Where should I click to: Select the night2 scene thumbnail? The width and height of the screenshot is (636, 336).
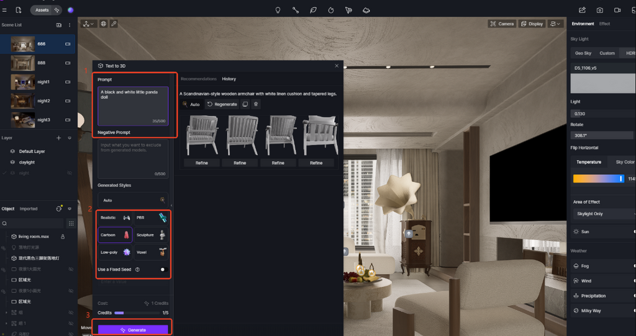point(22,100)
